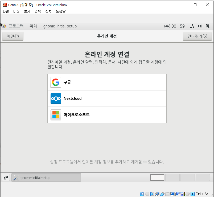Switch to the third workspace
Screen dimensions: 214x197
pyautogui.click(x=188, y=178)
